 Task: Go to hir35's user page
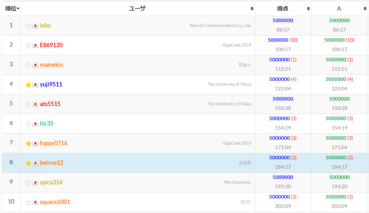[x=47, y=123]
